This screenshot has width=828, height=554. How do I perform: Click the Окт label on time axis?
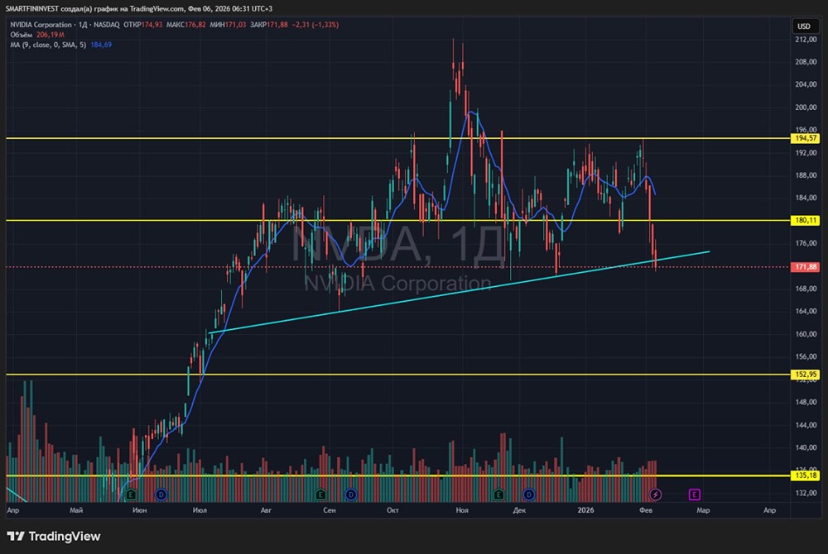pyautogui.click(x=392, y=510)
